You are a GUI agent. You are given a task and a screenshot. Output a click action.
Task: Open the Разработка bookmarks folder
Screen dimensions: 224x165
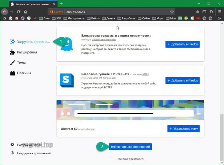pyautogui.click(x=126, y=18)
